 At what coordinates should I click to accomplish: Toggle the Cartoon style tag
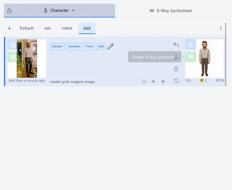click(57, 46)
